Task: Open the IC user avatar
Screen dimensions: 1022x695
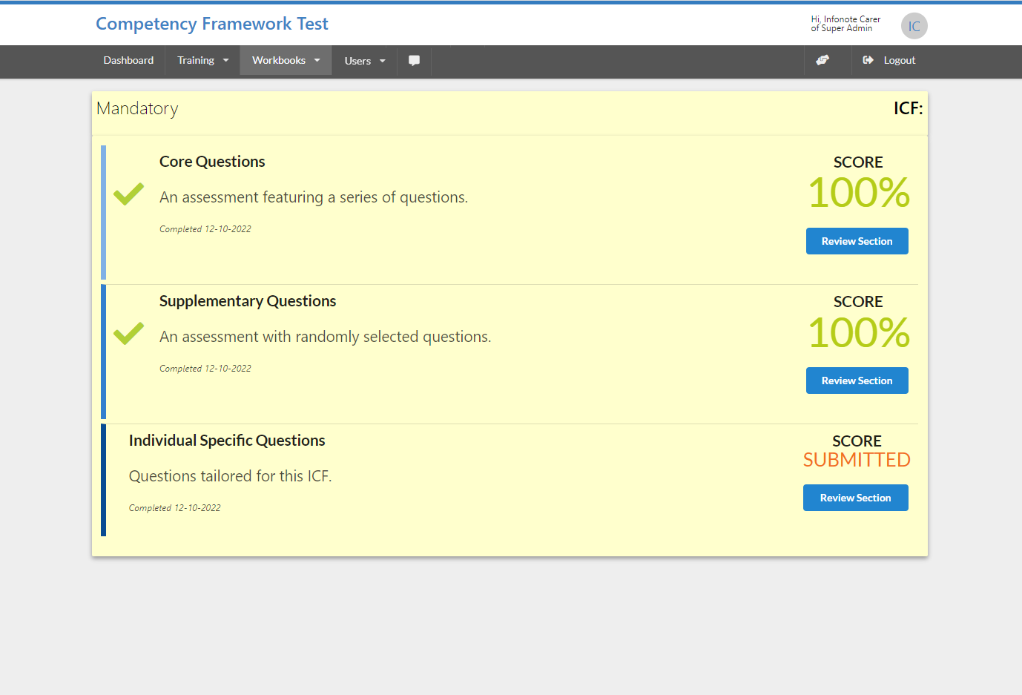Action: tap(914, 26)
